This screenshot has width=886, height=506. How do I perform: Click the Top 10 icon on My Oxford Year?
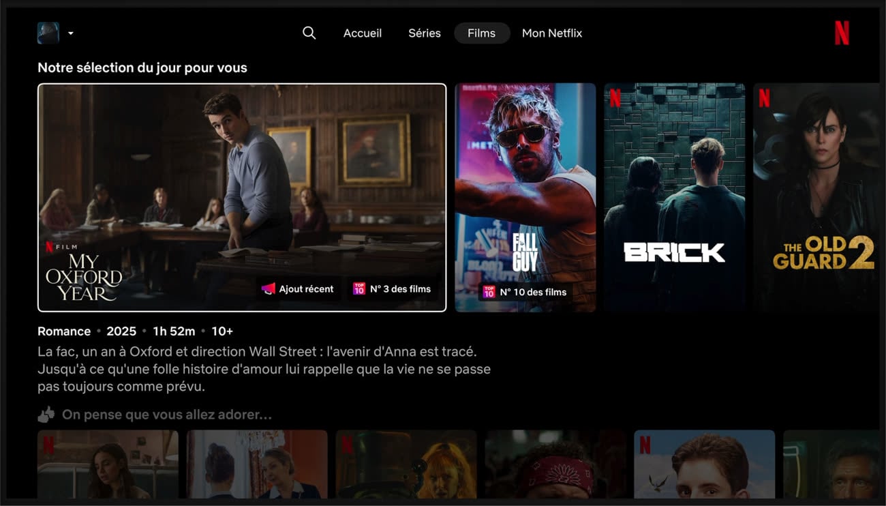[358, 288]
